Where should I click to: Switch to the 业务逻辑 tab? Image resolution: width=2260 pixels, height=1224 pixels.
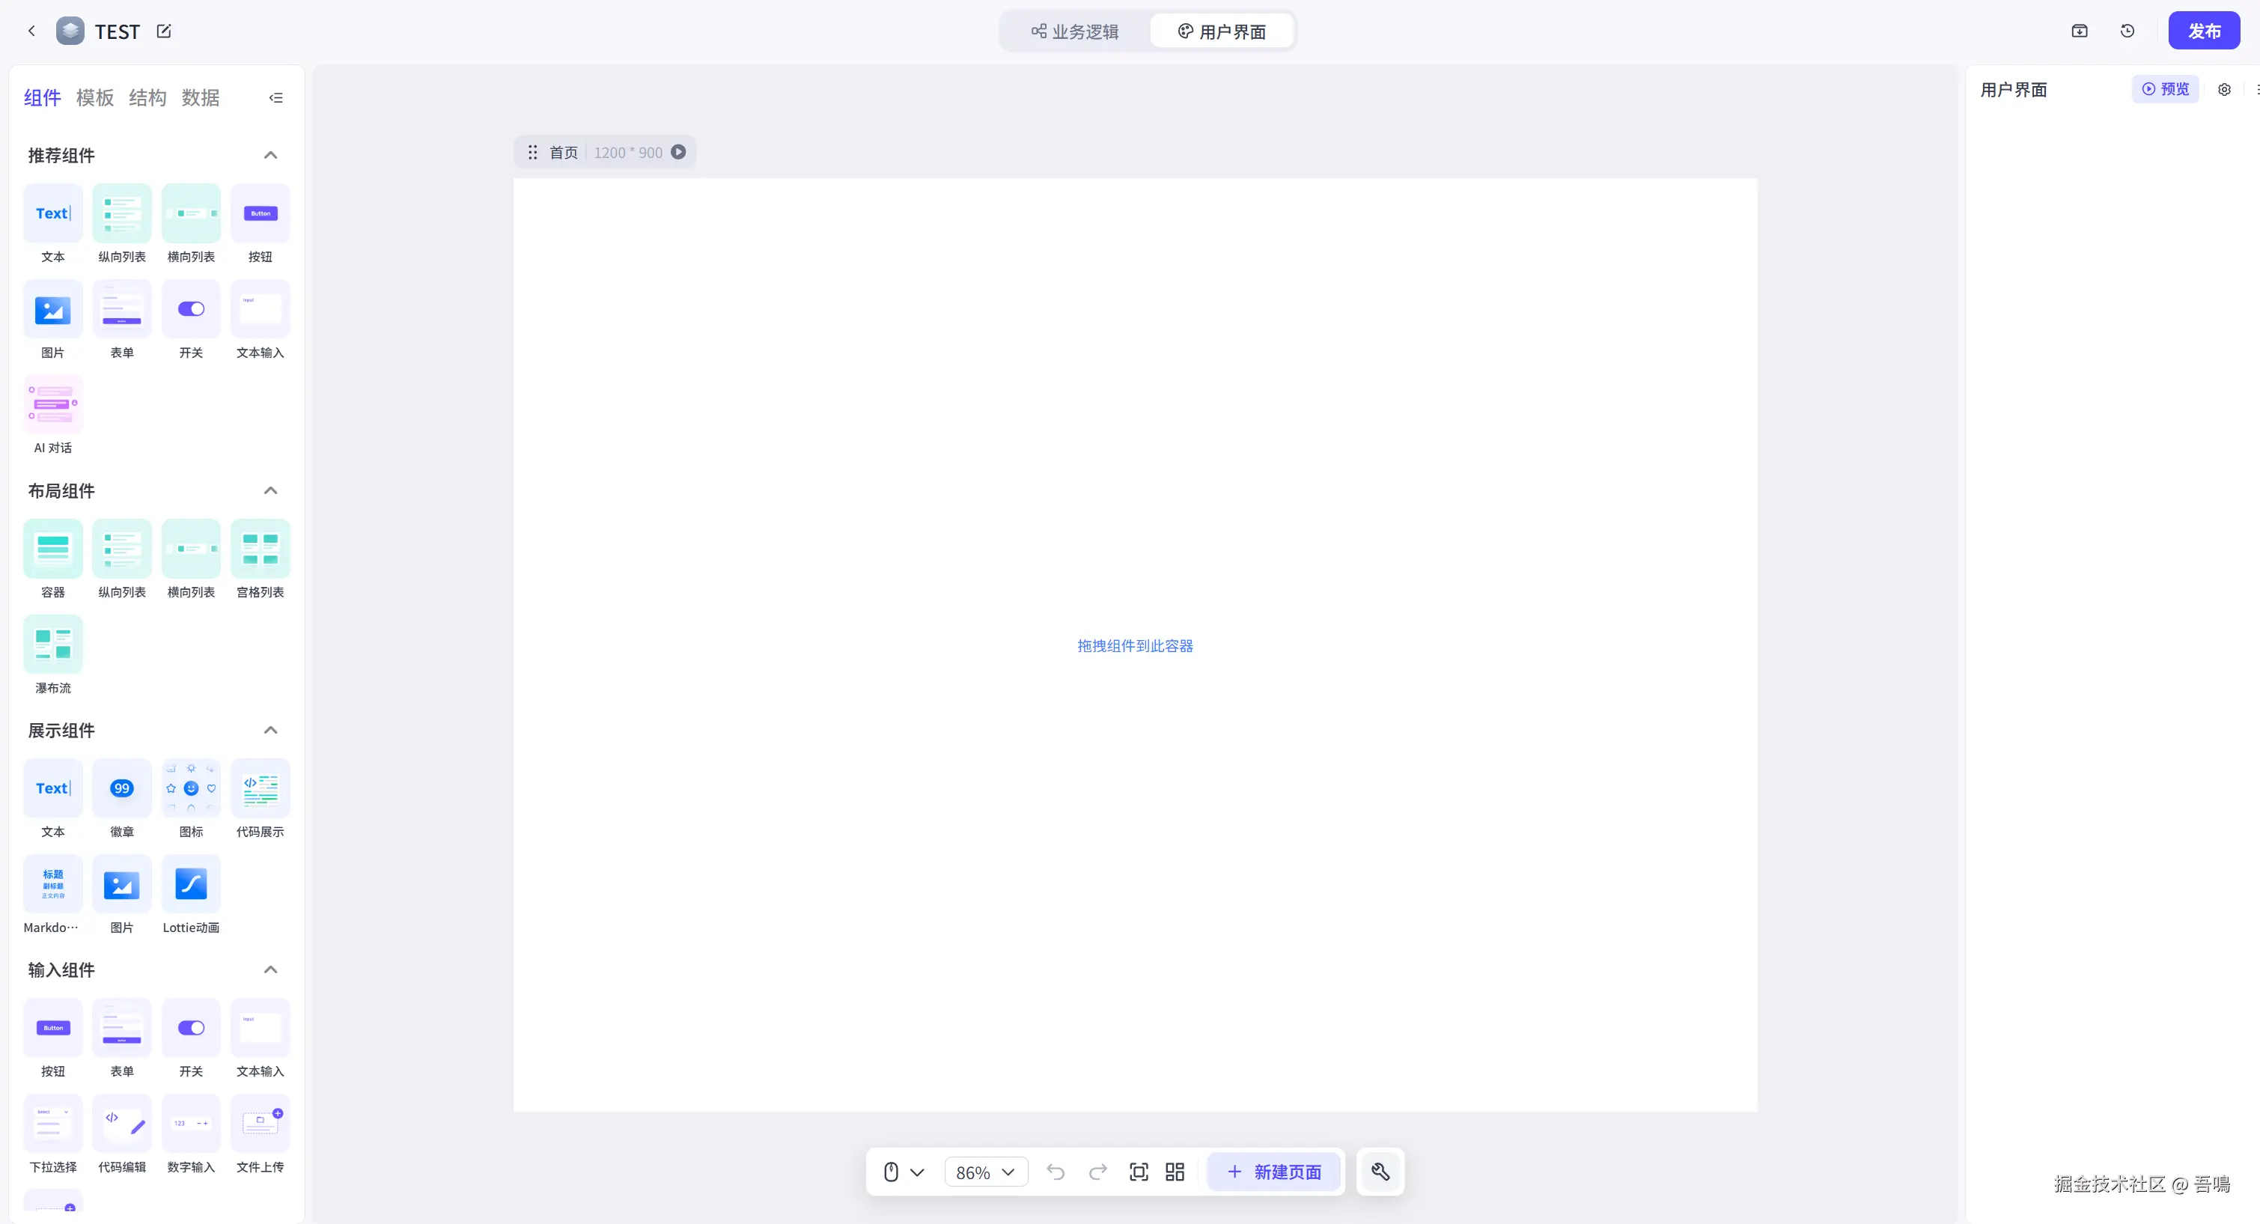point(1075,31)
